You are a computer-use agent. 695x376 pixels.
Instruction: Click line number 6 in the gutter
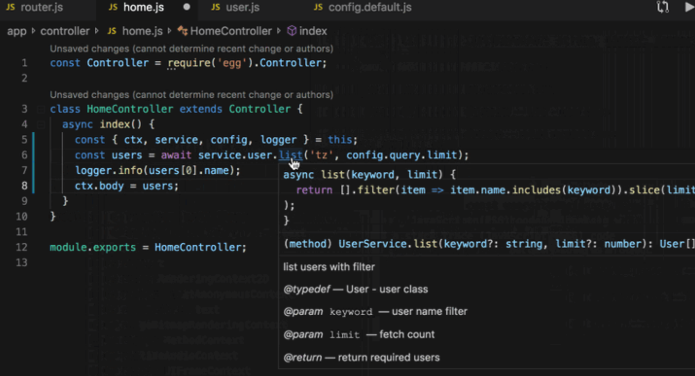pyautogui.click(x=24, y=155)
